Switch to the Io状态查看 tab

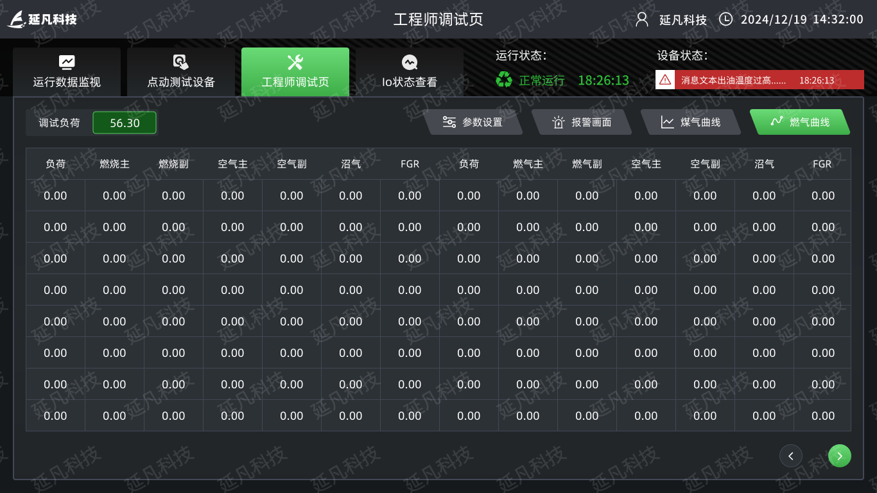pyautogui.click(x=409, y=72)
